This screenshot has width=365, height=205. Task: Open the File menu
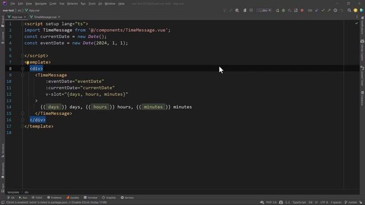(x=13, y=4)
